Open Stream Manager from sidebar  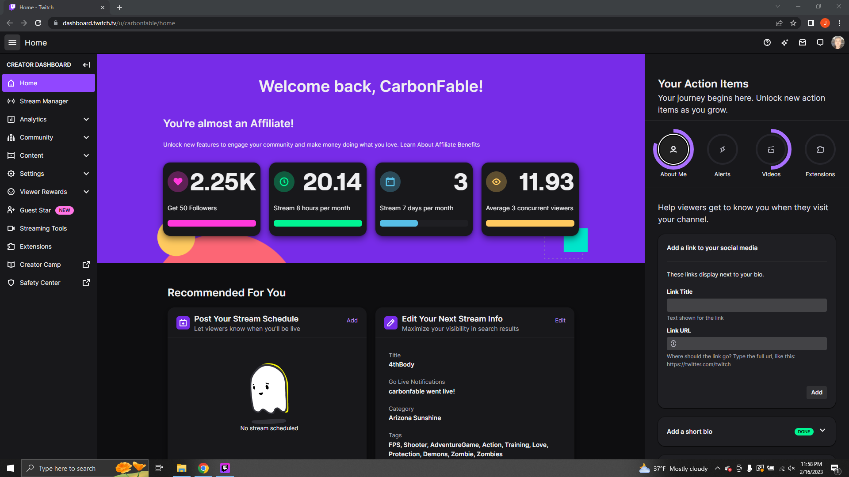(44, 101)
